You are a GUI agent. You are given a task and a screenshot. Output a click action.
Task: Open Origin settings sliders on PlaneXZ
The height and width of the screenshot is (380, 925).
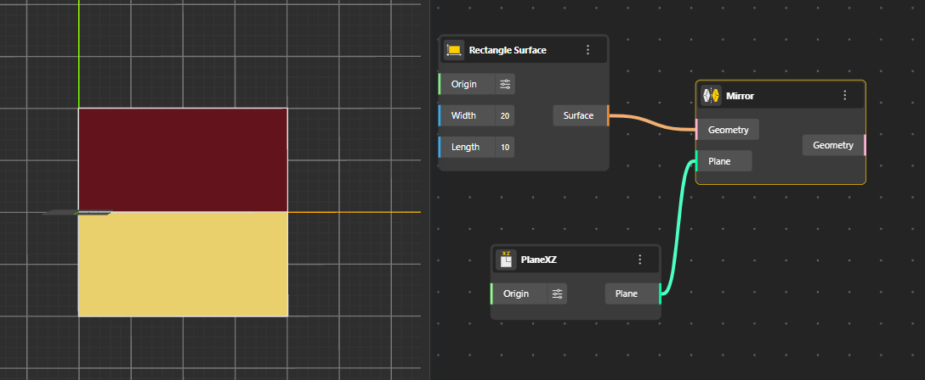point(557,293)
